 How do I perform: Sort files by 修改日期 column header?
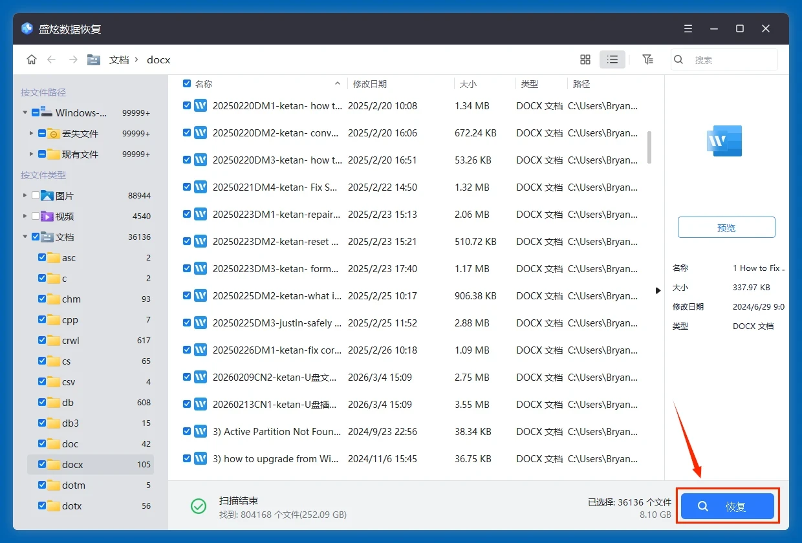pos(369,84)
